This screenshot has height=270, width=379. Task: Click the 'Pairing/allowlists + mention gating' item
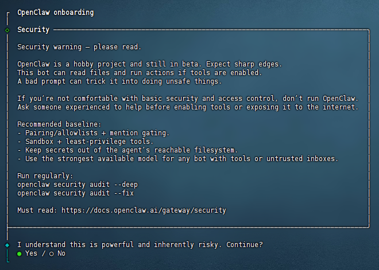[93, 133]
